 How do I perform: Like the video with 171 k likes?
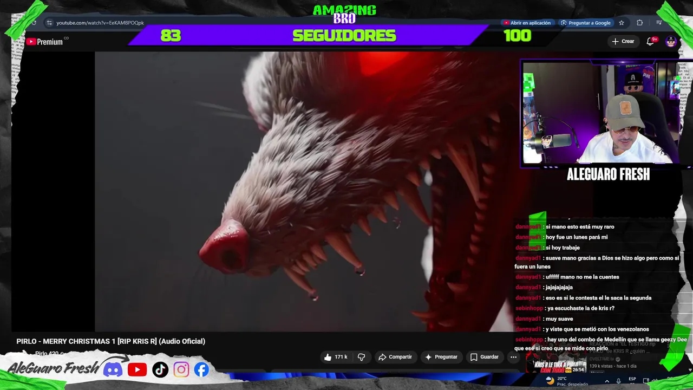click(x=336, y=357)
